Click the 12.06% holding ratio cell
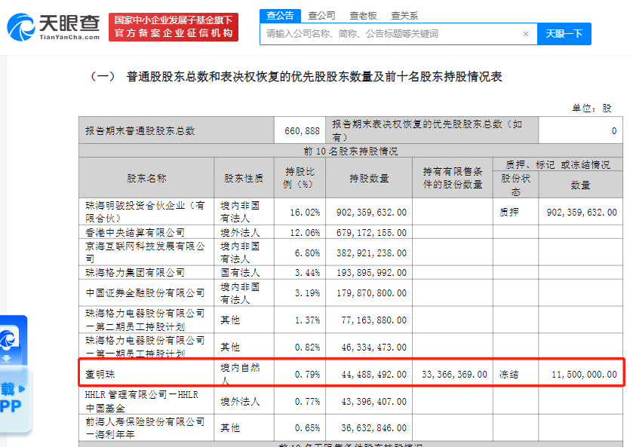The image size is (633, 447). click(300, 232)
